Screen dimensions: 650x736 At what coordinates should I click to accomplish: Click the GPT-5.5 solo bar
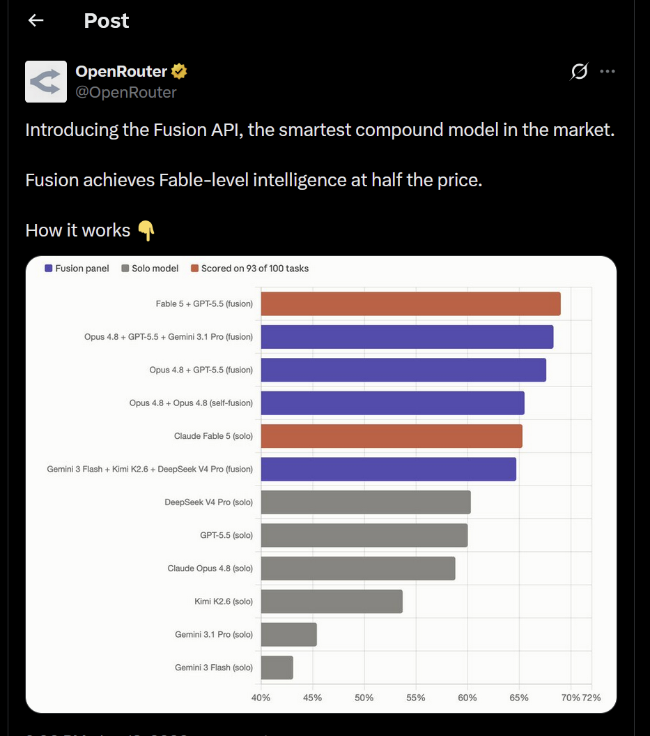[364, 535]
